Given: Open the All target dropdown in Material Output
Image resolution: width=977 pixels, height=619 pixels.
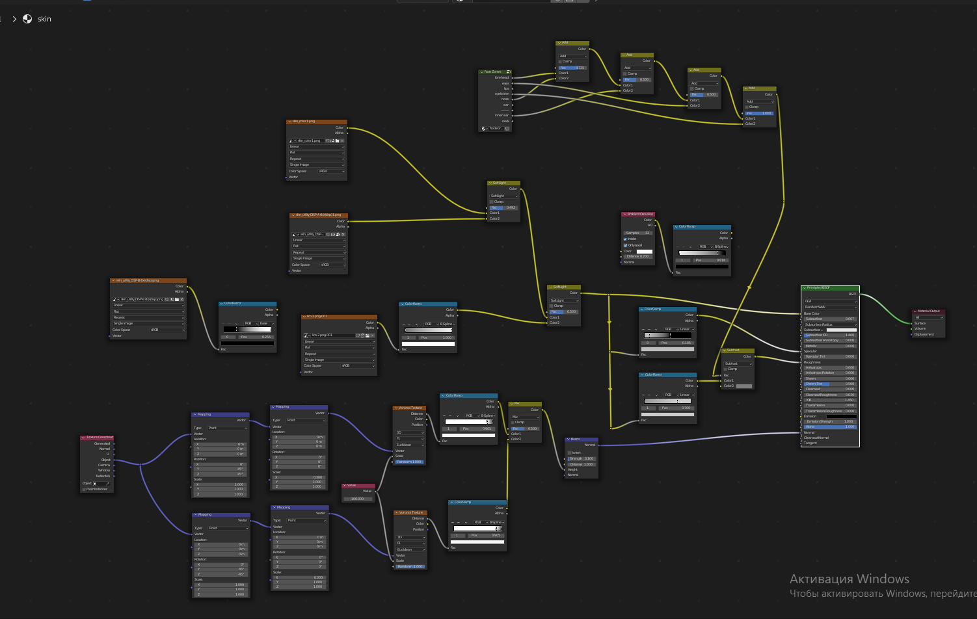Looking at the screenshot, I should [928, 317].
